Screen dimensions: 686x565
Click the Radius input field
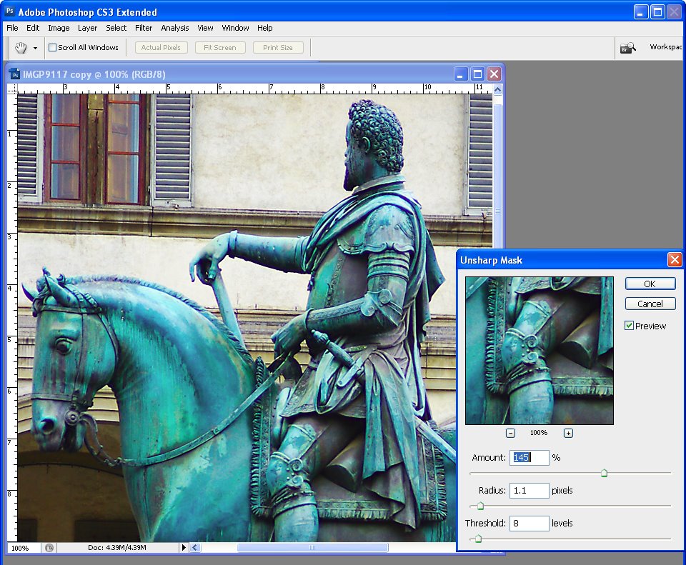pyautogui.click(x=529, y=490)
